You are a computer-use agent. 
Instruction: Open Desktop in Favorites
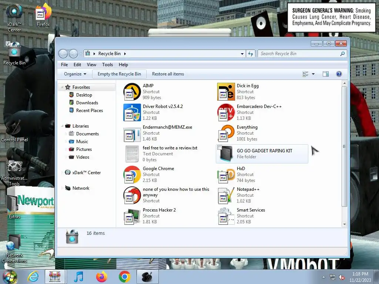pos(84,95)
